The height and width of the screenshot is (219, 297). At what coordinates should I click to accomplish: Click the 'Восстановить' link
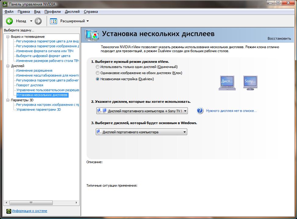(279, 38)
